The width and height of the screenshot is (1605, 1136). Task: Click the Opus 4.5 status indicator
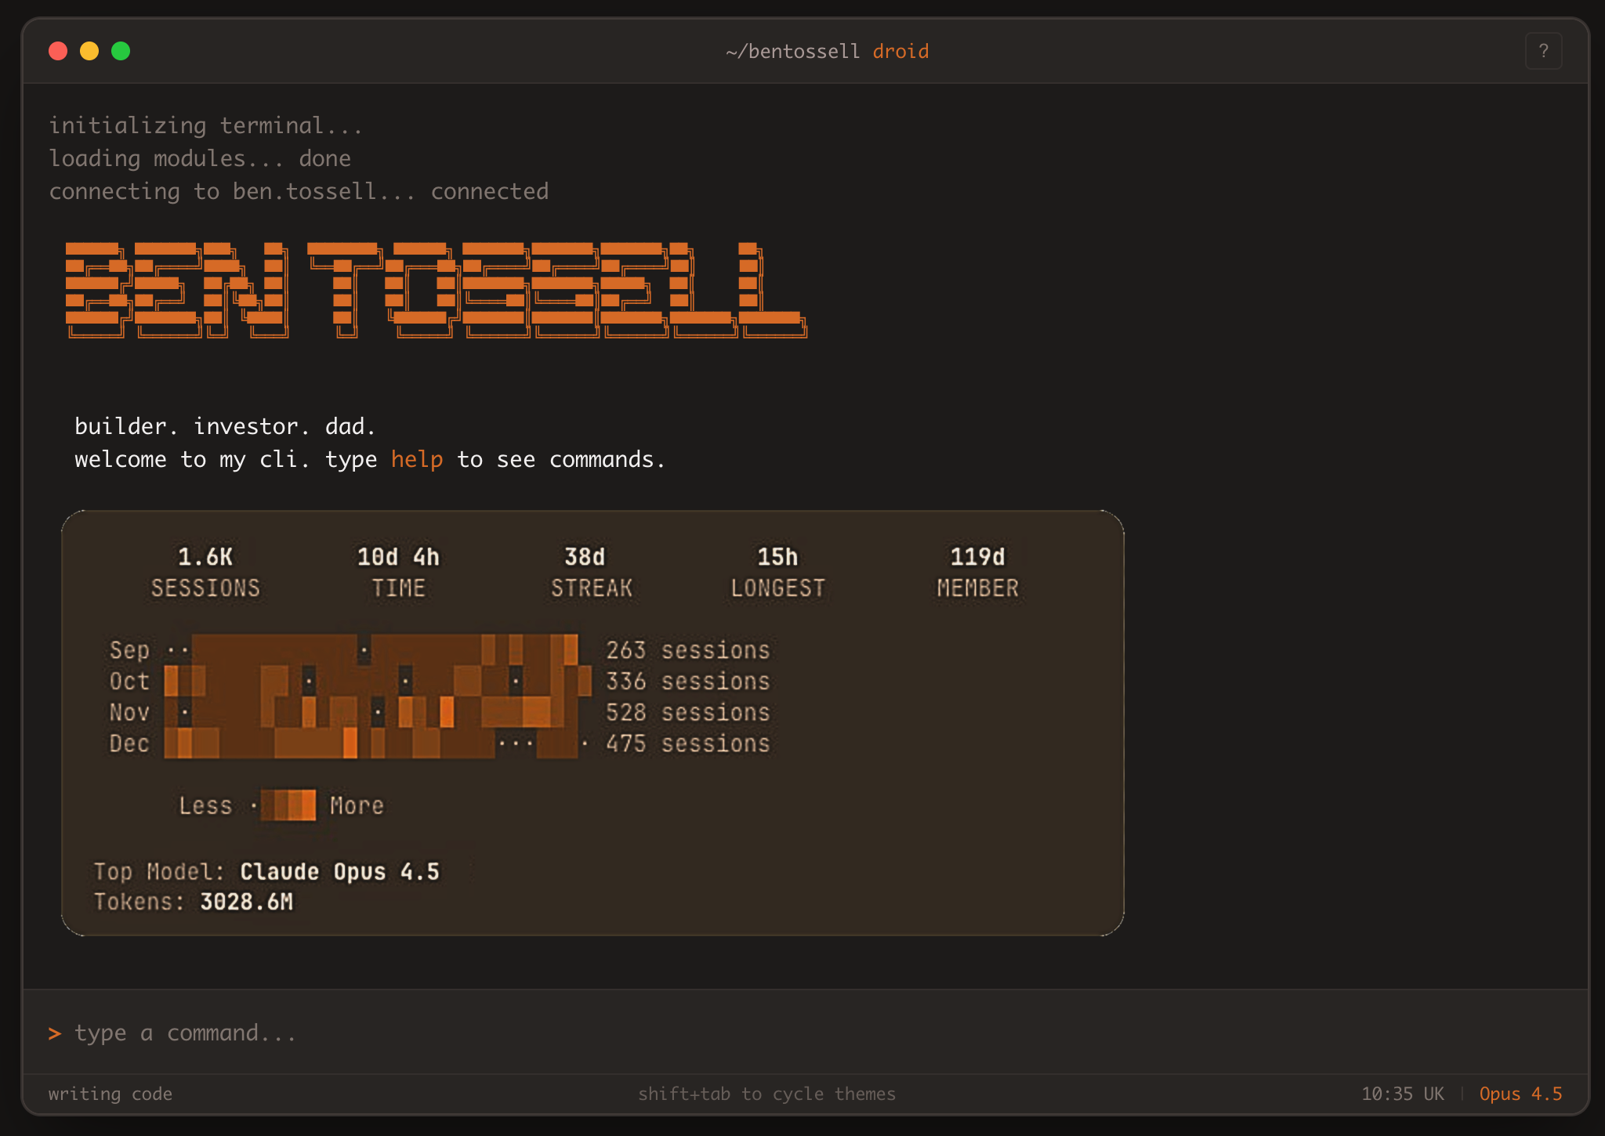(1520, 1094)
